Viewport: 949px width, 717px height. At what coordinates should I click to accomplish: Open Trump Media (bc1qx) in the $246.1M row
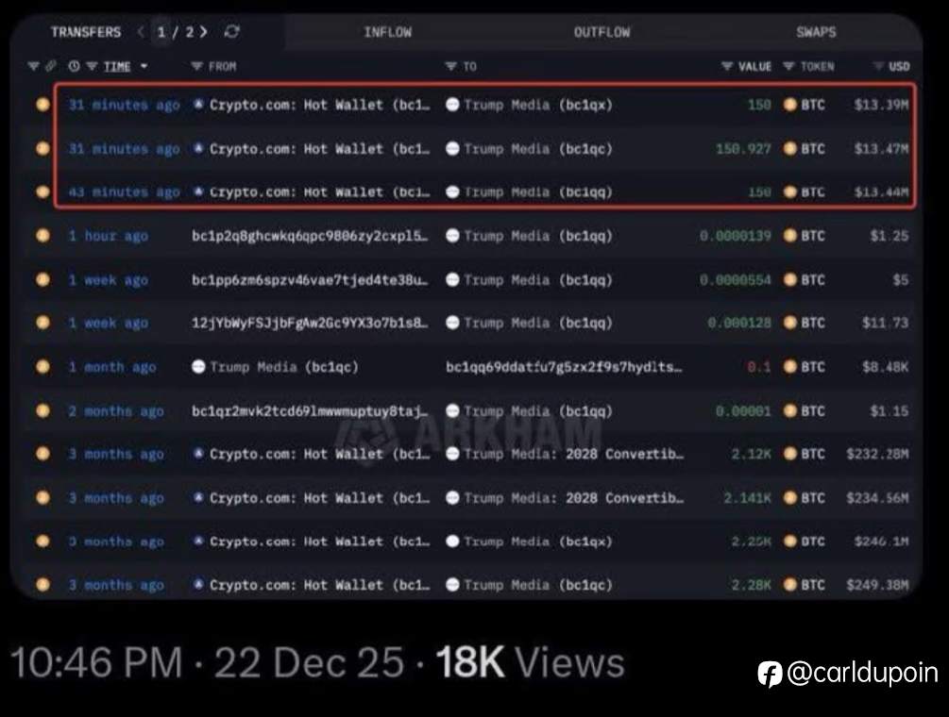pyautogui.click(x=538, y=542)
